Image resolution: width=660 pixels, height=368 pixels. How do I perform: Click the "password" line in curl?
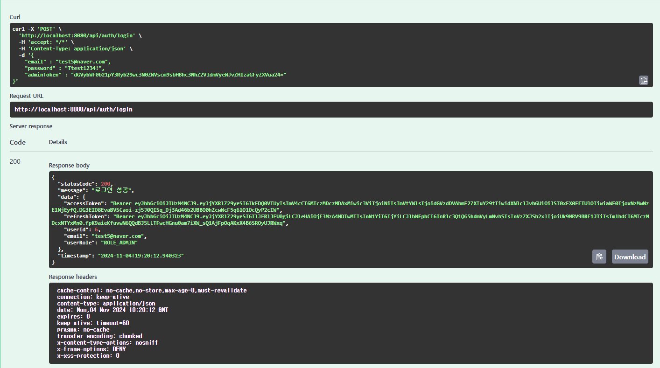pos(64,68)
